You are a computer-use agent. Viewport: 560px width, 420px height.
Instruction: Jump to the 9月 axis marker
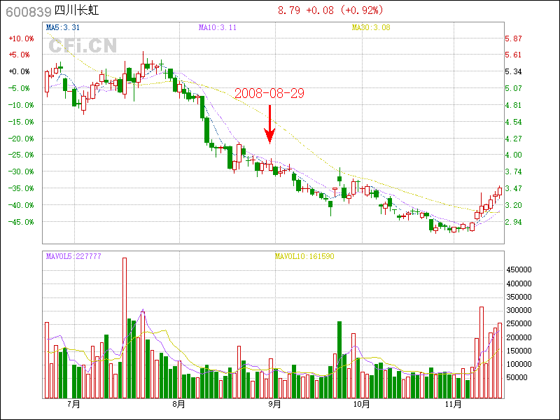click(274, 404)
